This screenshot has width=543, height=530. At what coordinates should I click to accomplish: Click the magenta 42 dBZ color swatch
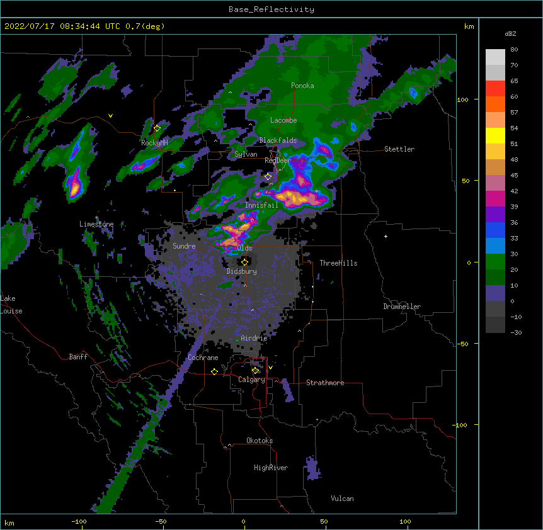coord(495,198)
